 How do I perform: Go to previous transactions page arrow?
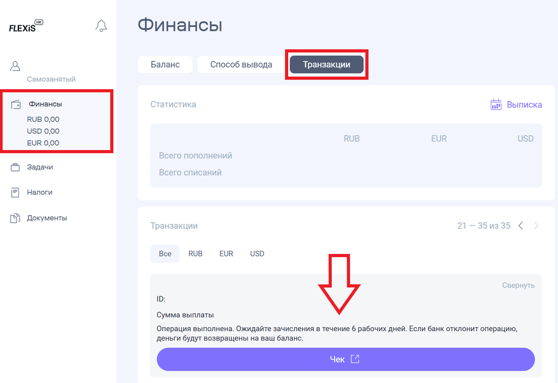pyautogui.click(x=521, y=226)
